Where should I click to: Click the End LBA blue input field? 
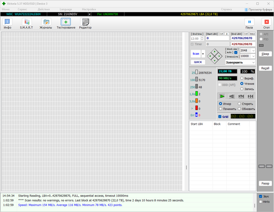click(243, 38)
